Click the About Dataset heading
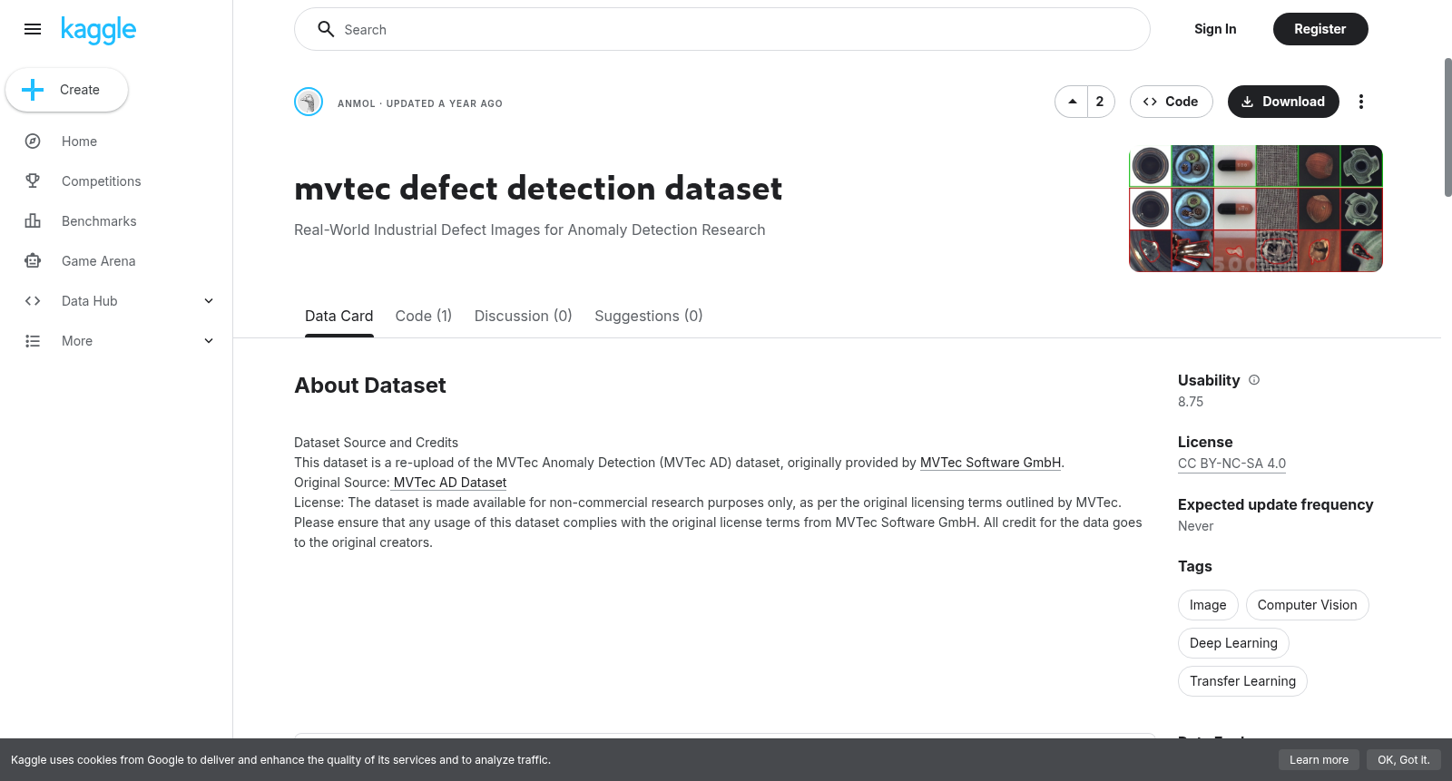Image resolution: width=1452 pixels, height=781 pixels. [x=370, y=386]
